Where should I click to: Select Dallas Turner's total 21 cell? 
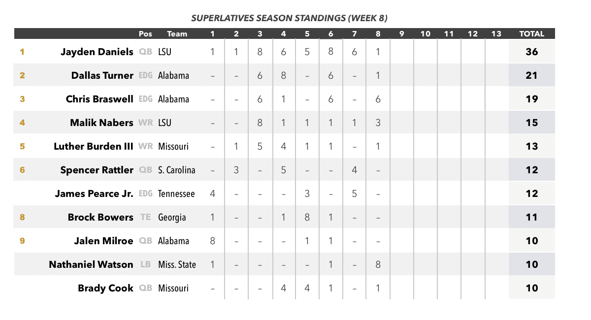(x=532, y=75)
